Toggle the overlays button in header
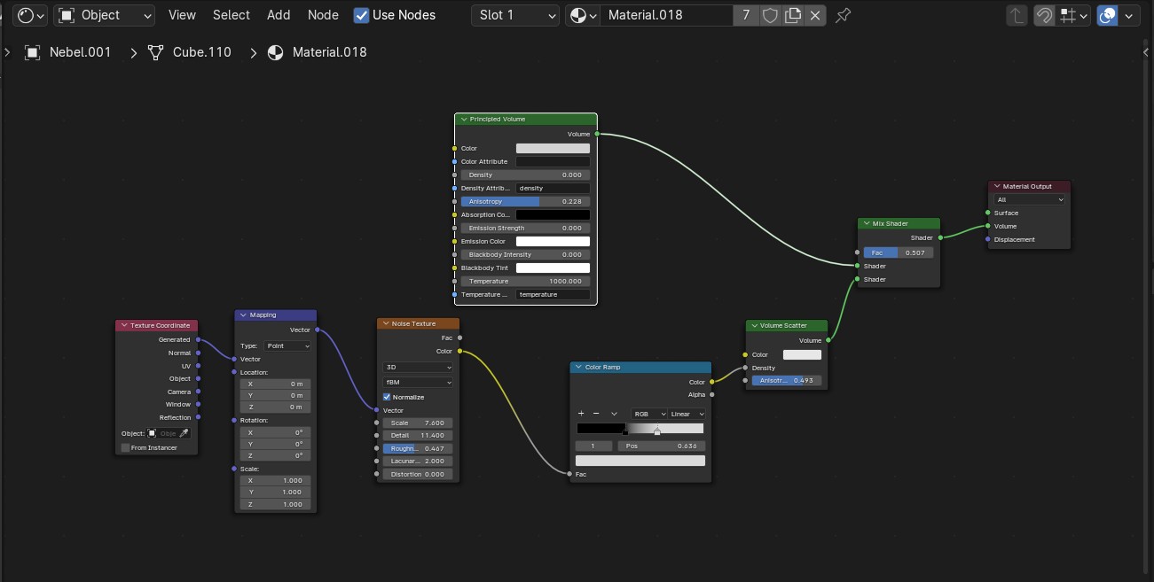The width and height of the screenshot is (1154, 582). 1107,15
